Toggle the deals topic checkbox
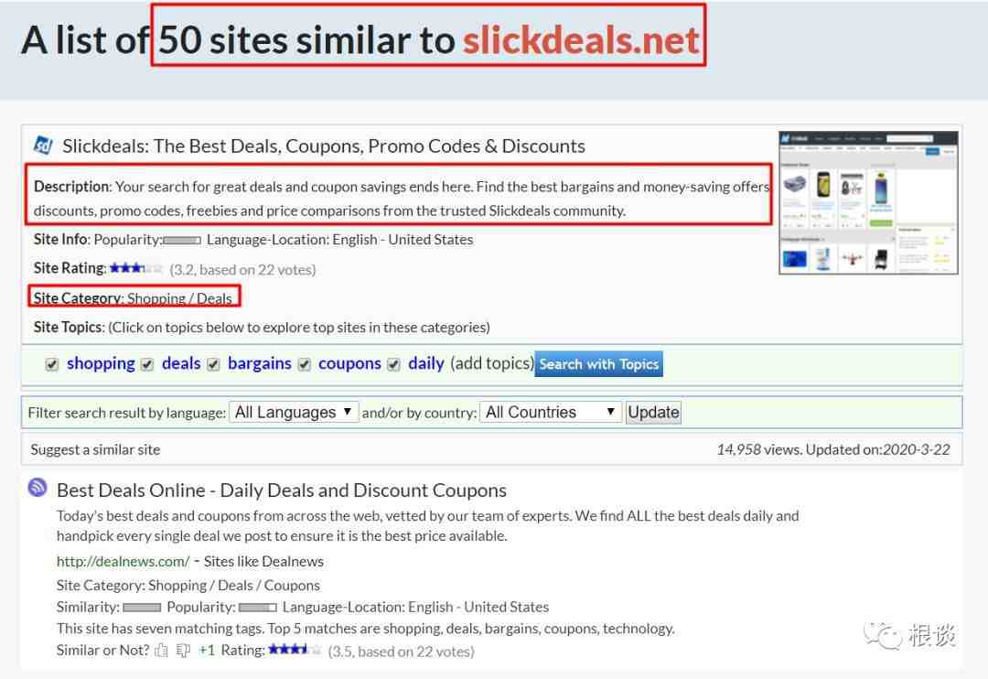The height and width of the screenshot is (679, 988). (147, 364)
